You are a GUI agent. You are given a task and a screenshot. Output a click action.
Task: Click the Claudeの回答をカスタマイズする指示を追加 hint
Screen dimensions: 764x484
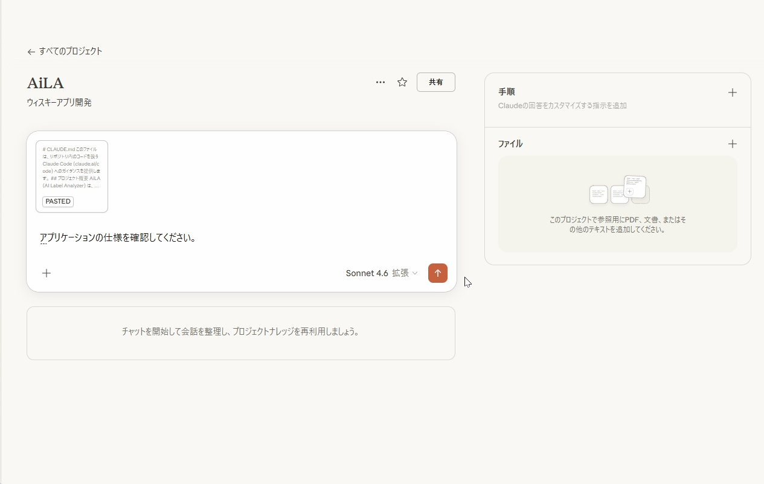coord(562,106)
